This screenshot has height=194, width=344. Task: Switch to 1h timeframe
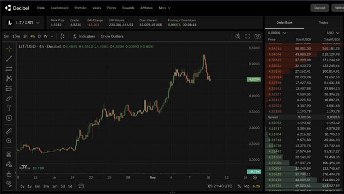pyautogui.click(x=25, y=36)
